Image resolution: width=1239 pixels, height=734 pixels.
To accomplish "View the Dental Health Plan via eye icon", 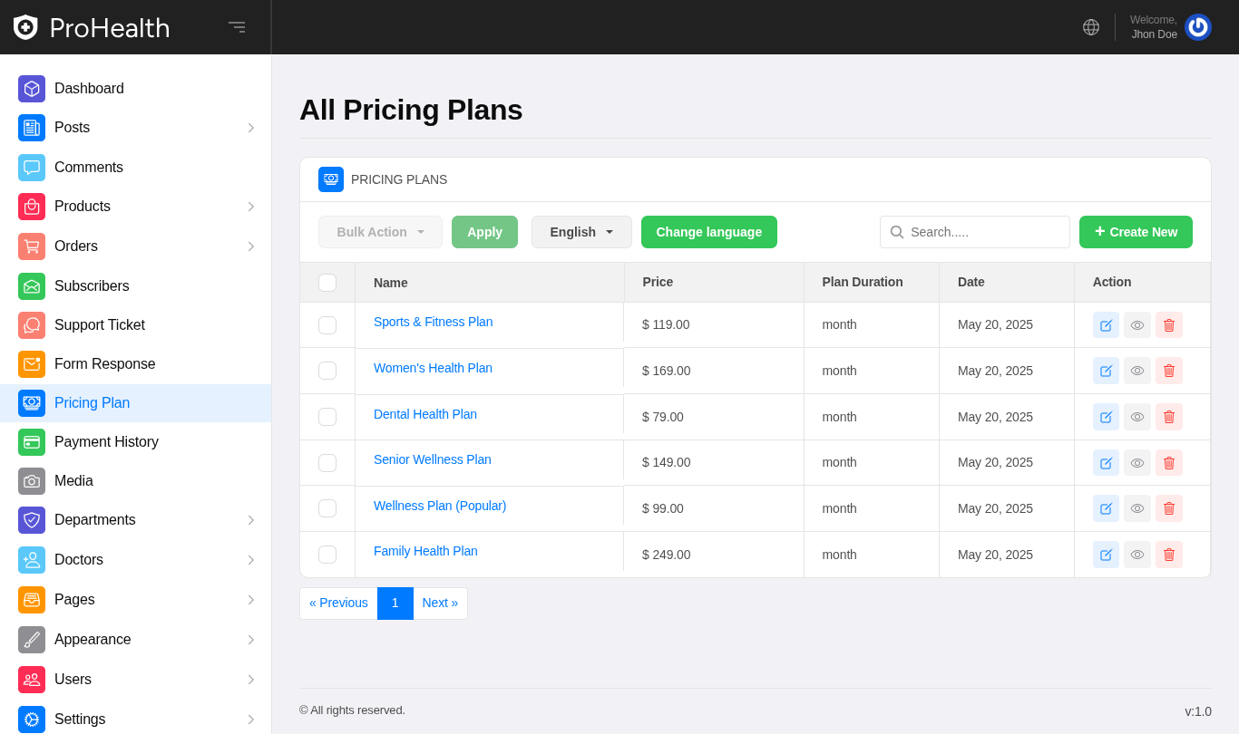I will pyautogui.click(x=1137, y=417).
